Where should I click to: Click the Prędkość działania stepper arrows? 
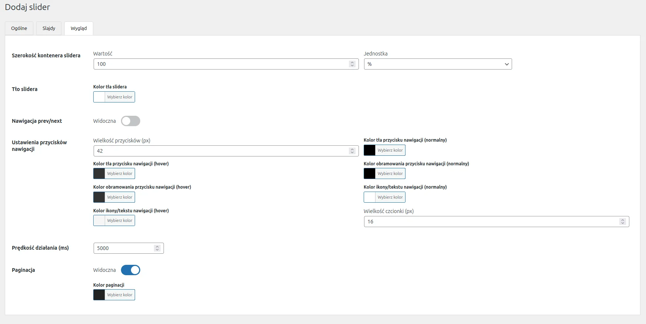click(157, 248)
